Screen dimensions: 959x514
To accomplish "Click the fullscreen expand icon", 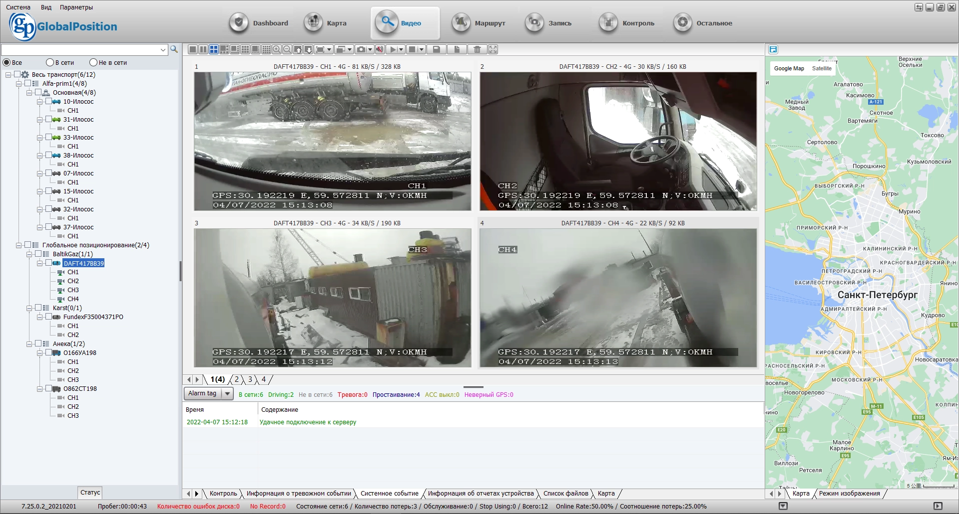I will tap(493, 49).
